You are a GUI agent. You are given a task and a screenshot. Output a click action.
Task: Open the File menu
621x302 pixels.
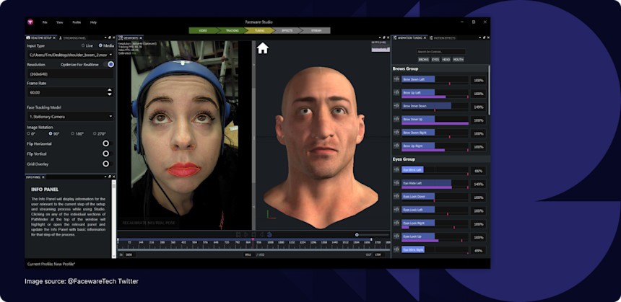[x=45, y=22]
